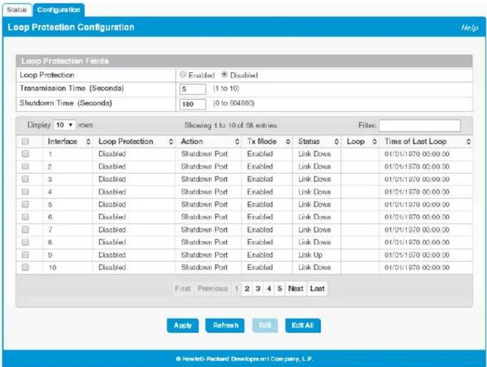Click the last loop time for interface 8
Viewport: 487px width, 367px height.
pyautogui.click(x=417, y=242)
